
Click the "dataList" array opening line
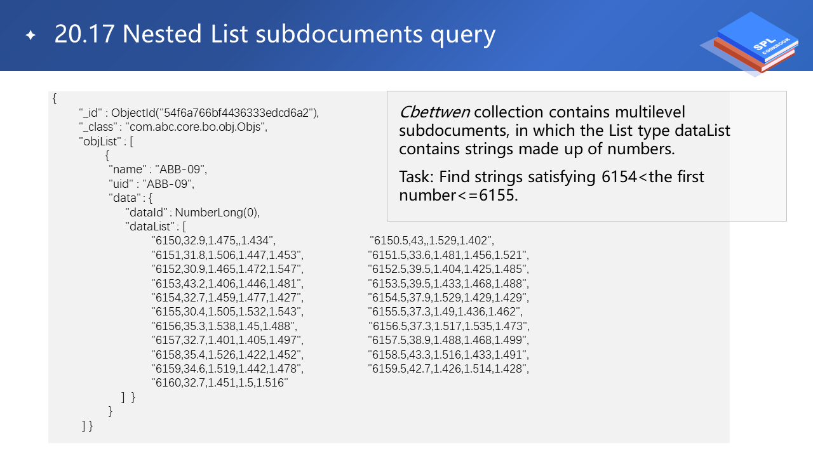(x=156, y=226)
